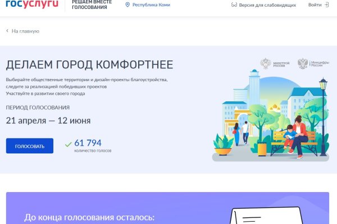This screenshot has height=224, width=337.
Task: Click the Период голосования label
Action: (38, 108)
